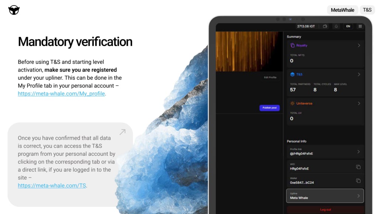Open the Profile link row chevron

point(358,151)
